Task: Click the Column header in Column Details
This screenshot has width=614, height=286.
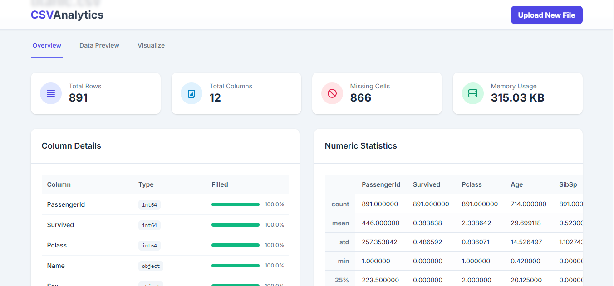Action: [59, 184]
